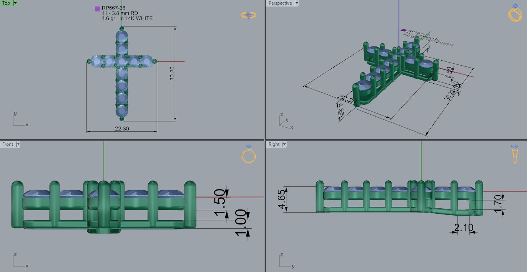
Task: Select the Top viewport title label
Action: 6,3
